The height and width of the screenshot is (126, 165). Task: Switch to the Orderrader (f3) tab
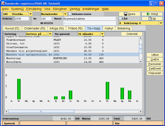click(35, 28)
